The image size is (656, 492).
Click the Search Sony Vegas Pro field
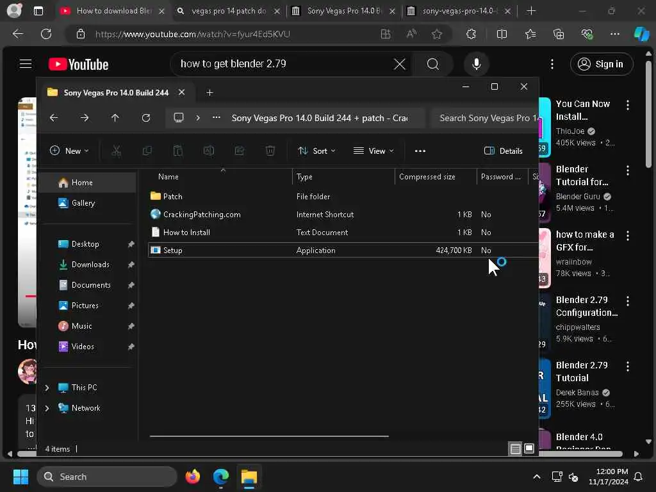coord(486,118)
